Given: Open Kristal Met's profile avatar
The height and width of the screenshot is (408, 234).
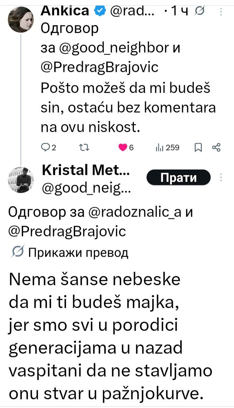Looking at the screenshot, I should point(21,179).
